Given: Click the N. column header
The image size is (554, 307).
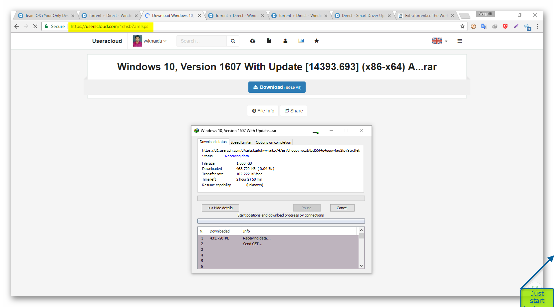Looking at the screenshot, I should (x=202, y=231).
